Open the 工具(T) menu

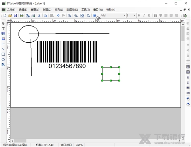pos(85,10)
